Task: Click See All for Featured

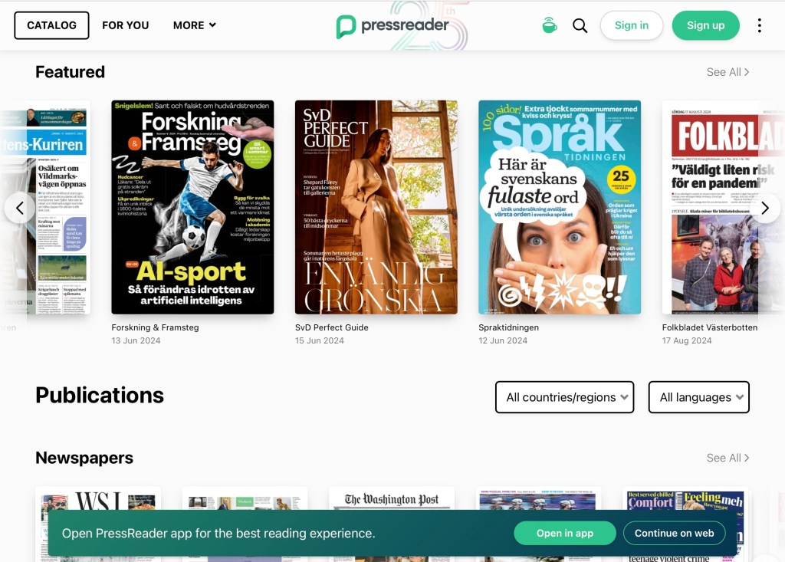Action: [x=728, y=72]
